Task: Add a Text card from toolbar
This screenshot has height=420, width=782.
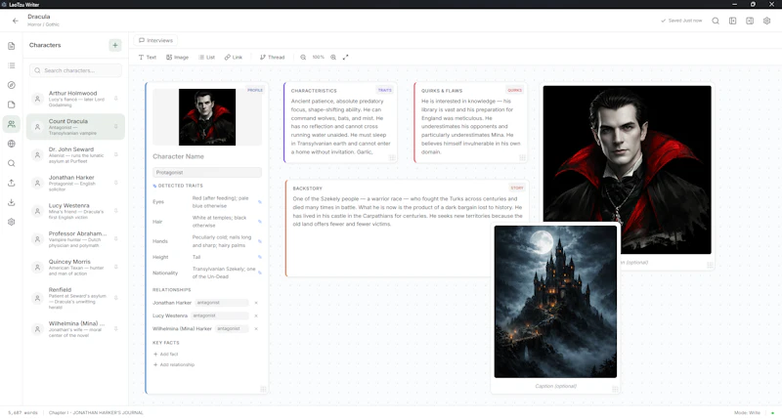Action: (148, 58)
